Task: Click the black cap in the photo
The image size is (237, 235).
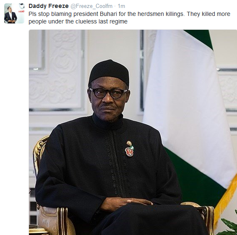Action: [109, 72]
